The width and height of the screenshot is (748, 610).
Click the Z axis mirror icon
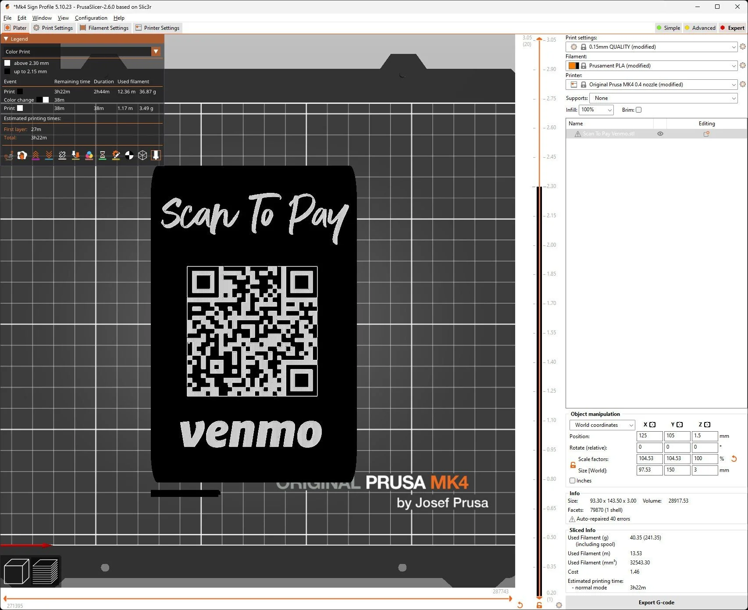coord(707,425)
